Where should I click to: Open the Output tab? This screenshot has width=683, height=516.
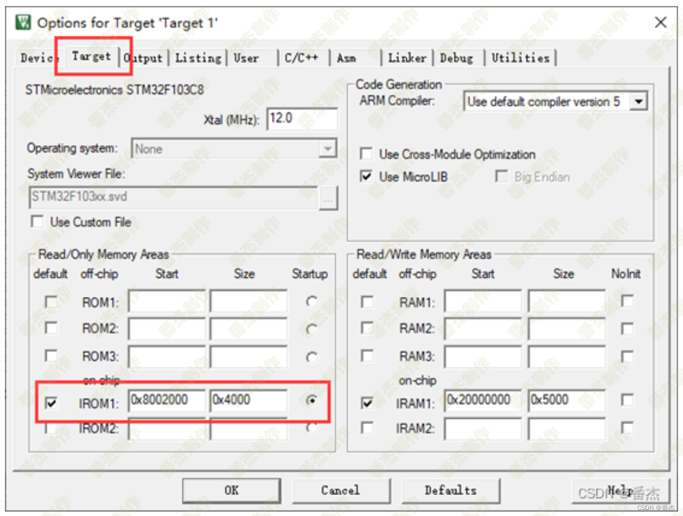(x=144, y=58)
